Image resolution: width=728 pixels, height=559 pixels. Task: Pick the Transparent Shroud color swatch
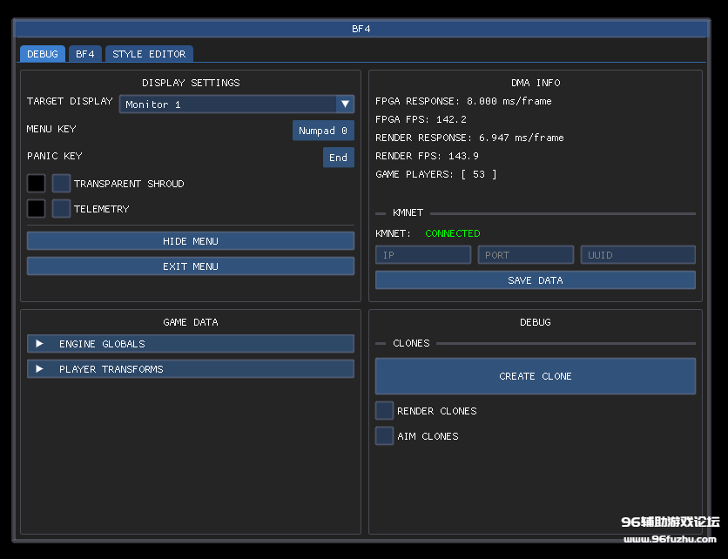click(36, 184)
